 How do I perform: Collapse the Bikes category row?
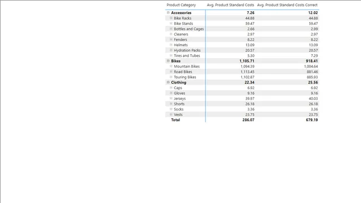pyautogui.click(x=168, y=61)
